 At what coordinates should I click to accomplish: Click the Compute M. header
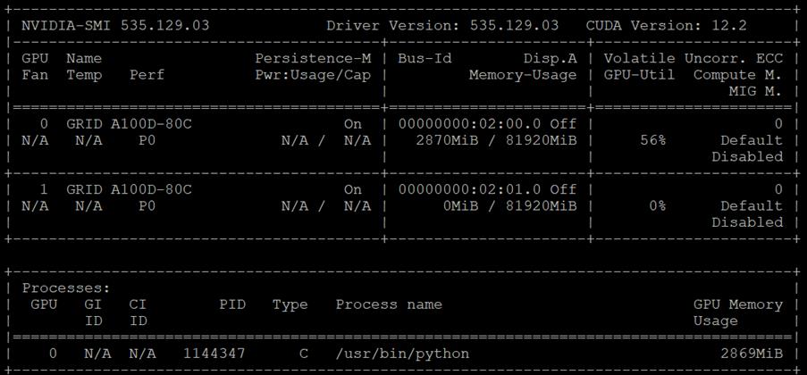[x=738, y=75]
